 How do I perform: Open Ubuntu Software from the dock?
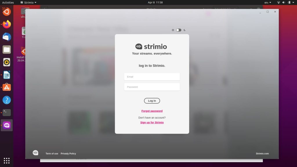[7, 87]
